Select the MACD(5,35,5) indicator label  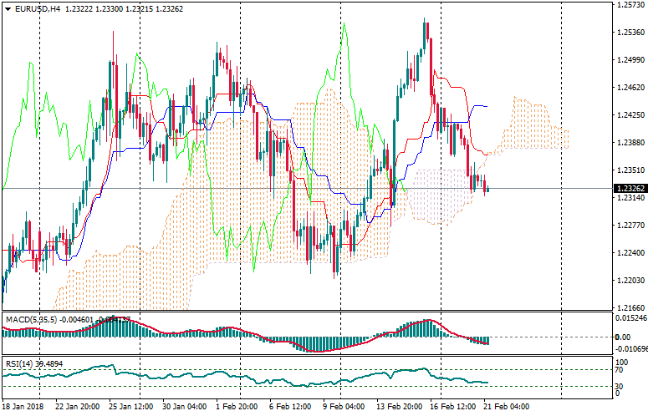click(x=28, y=319)
